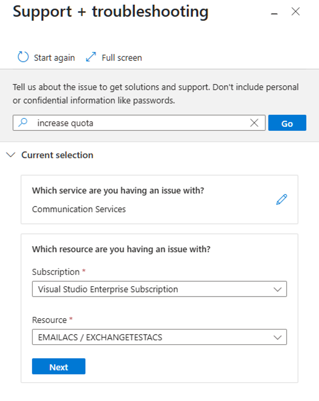
Task: Minimize the Support + troubleshooting panel
Action: (274, 14)
